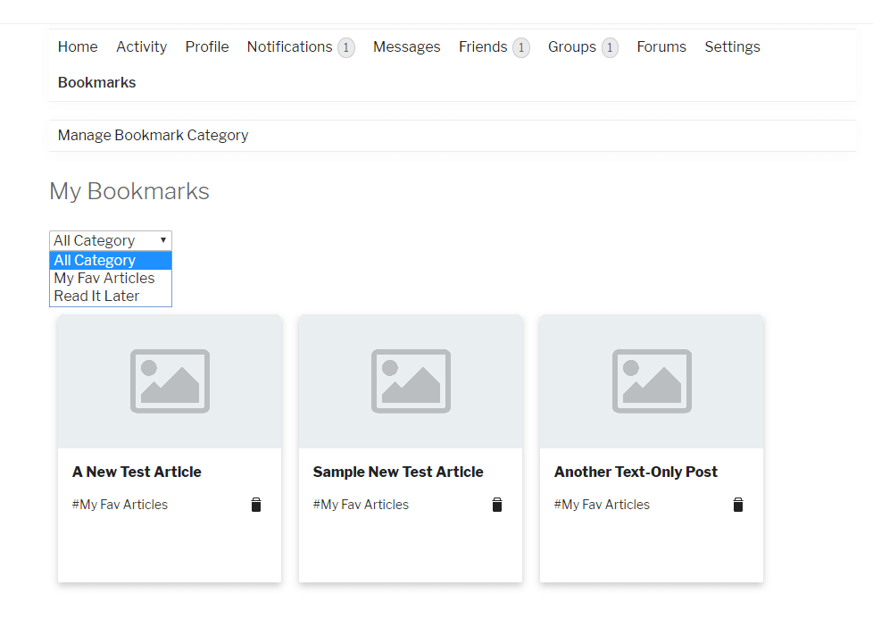Viewport: 873px width, 644px height.
Task: Choose 'Read It Later' category option
Action: [x=96, y=296]
